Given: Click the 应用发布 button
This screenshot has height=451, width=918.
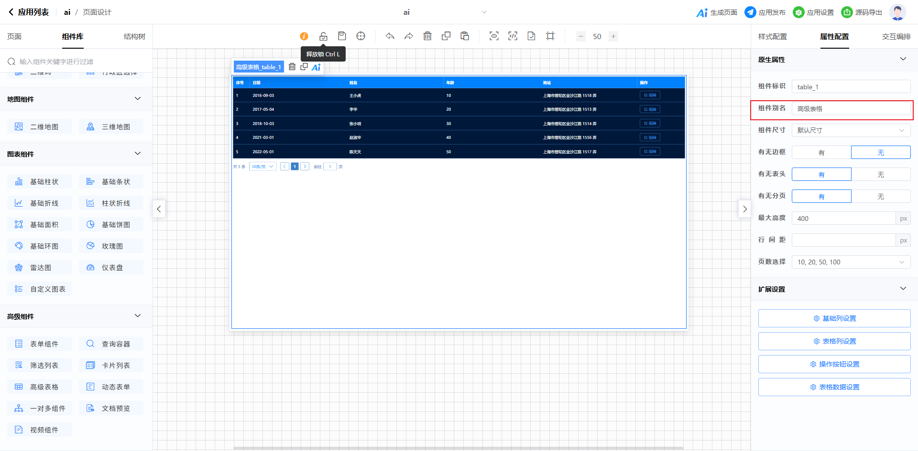Looking at the screenshot, I should (765, 12).
